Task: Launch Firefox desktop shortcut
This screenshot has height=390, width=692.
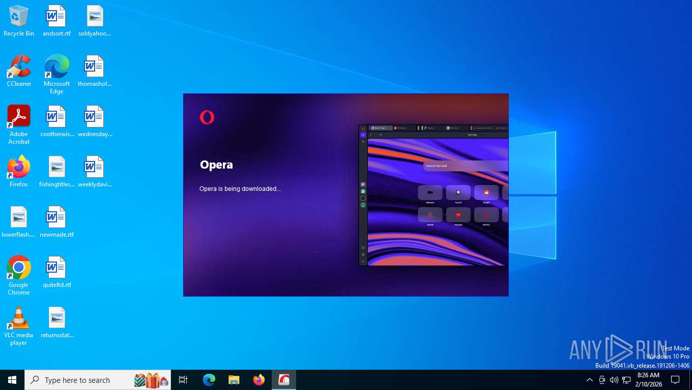Action: [x=19, y=172]
